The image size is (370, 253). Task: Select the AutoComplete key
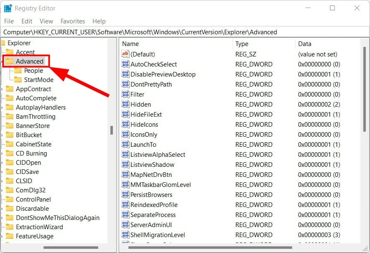36,98
